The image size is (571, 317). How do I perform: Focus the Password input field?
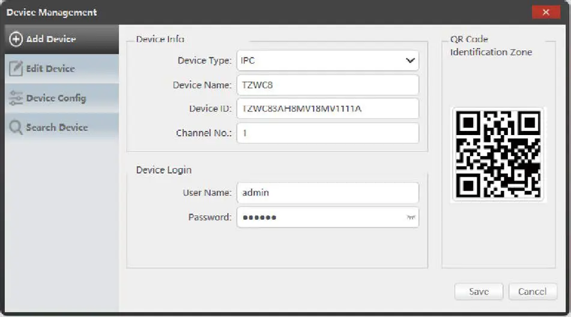point(321,217)
